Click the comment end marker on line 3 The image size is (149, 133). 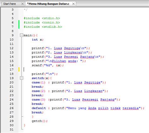[x=25, y=10]
